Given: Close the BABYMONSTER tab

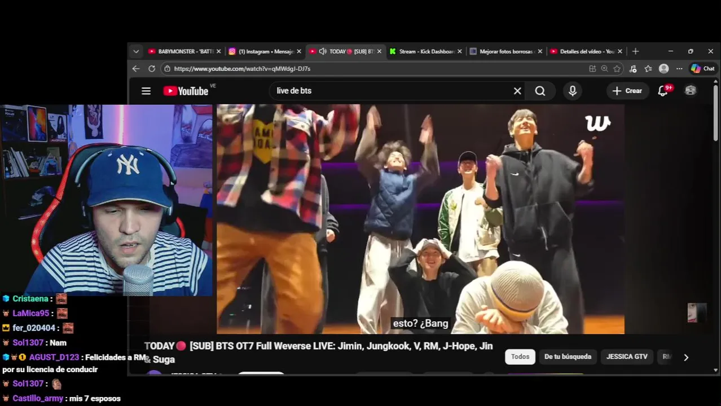Looking at the screenshot, I should pos(218,51).
